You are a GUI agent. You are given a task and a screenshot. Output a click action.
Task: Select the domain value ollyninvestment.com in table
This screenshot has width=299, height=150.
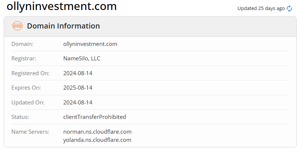tap(90, 44)
